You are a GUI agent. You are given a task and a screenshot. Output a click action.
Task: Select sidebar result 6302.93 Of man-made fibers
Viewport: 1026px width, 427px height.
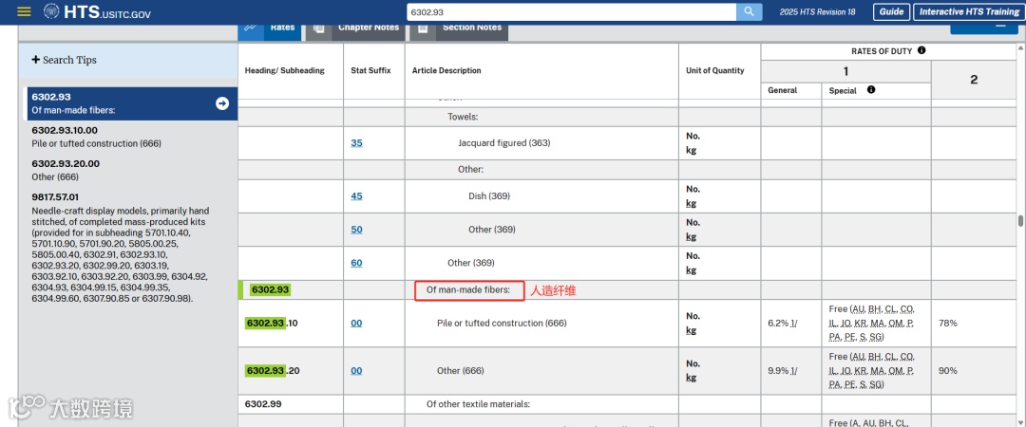[131, 103]
